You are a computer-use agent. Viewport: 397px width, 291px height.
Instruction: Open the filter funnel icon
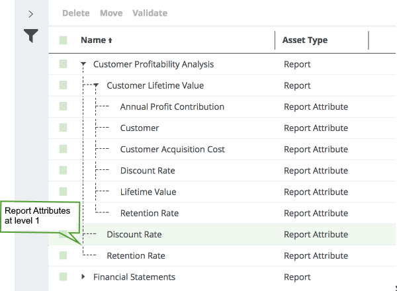point(31,36)
